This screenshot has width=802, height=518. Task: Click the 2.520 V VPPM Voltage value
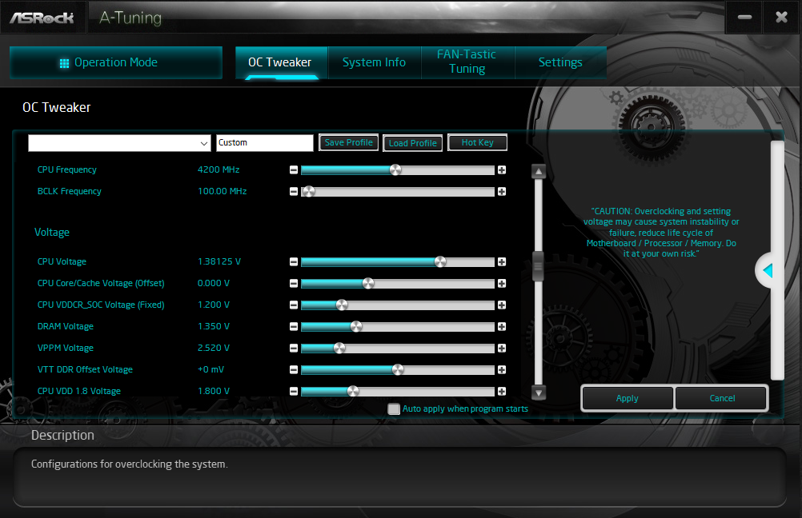point(213,348)
